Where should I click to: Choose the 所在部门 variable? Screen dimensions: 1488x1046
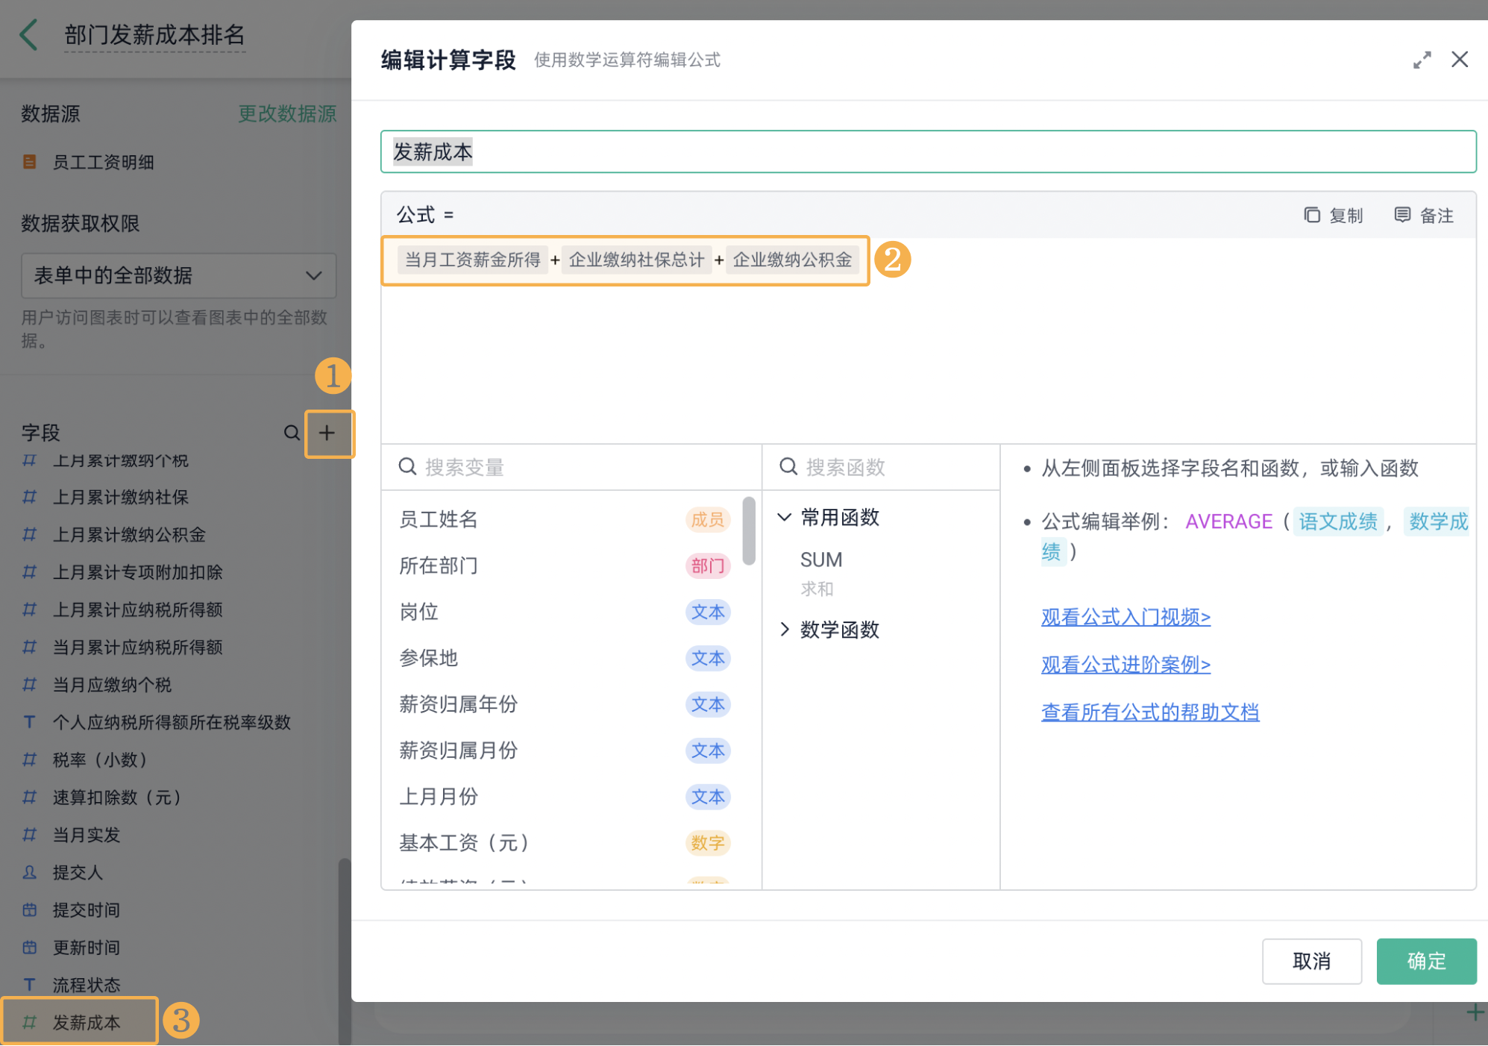point(439,566)
